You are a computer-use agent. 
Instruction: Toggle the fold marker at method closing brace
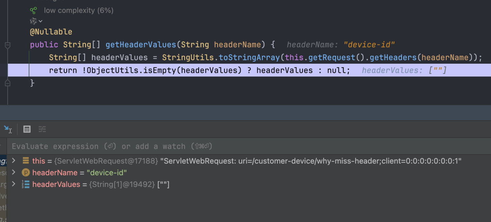pos(8,83)
